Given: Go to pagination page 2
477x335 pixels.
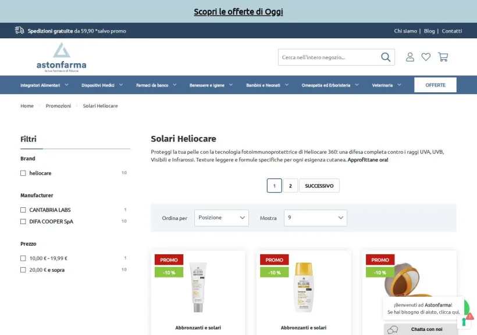Looking at the screenshot, I should (x=290, y=186).
